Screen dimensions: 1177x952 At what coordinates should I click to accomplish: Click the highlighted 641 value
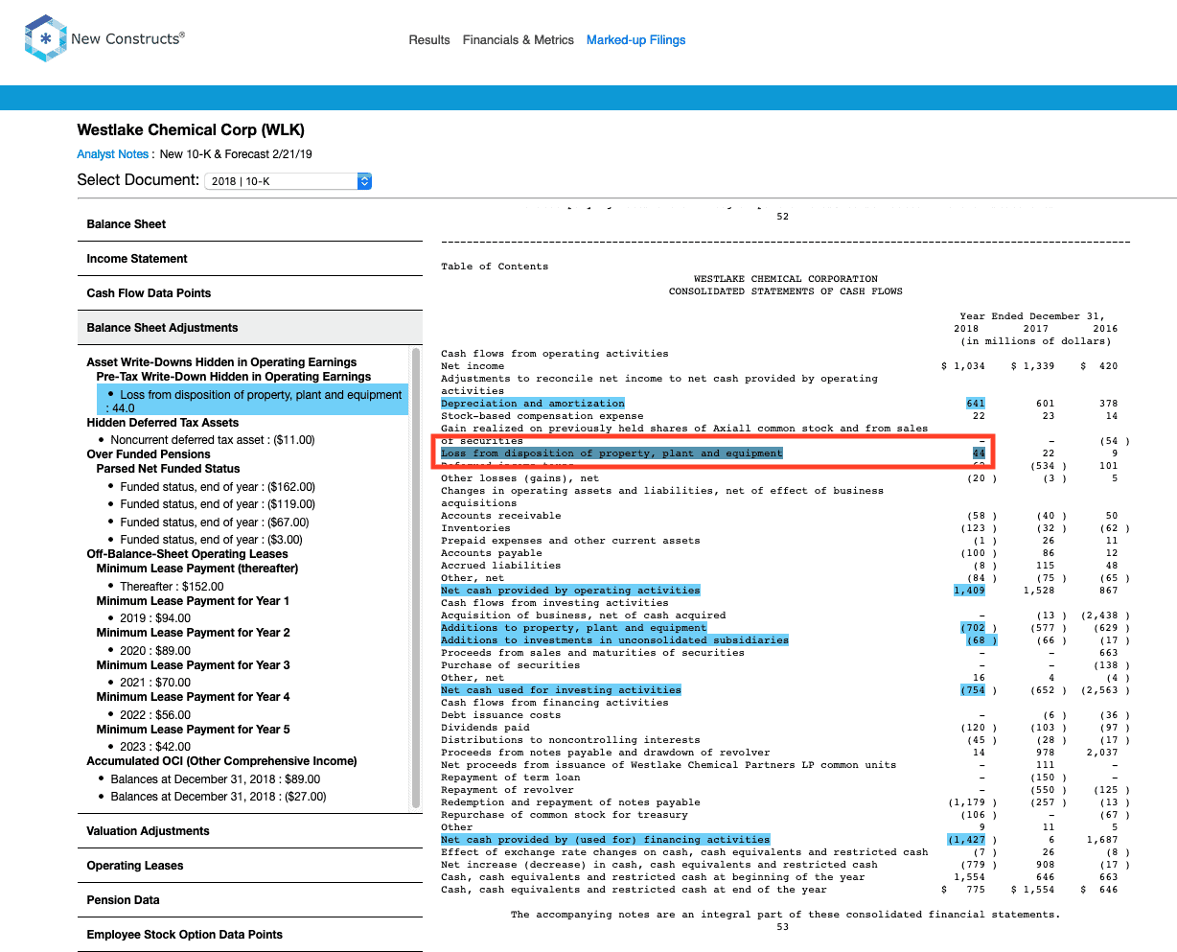point(976,404)
